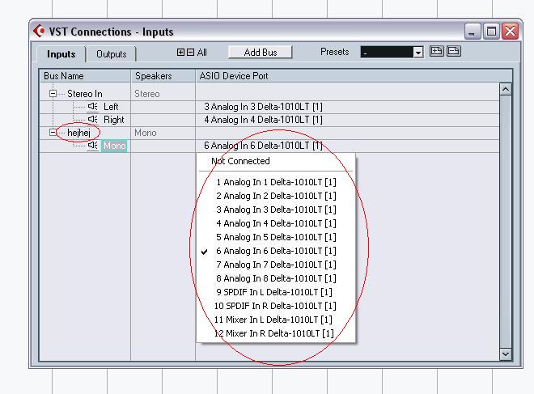Choose 9 SPDIF In L Delta-1010LT
The height and width of the screenshot is (394, 534).
tap(274, 292)
